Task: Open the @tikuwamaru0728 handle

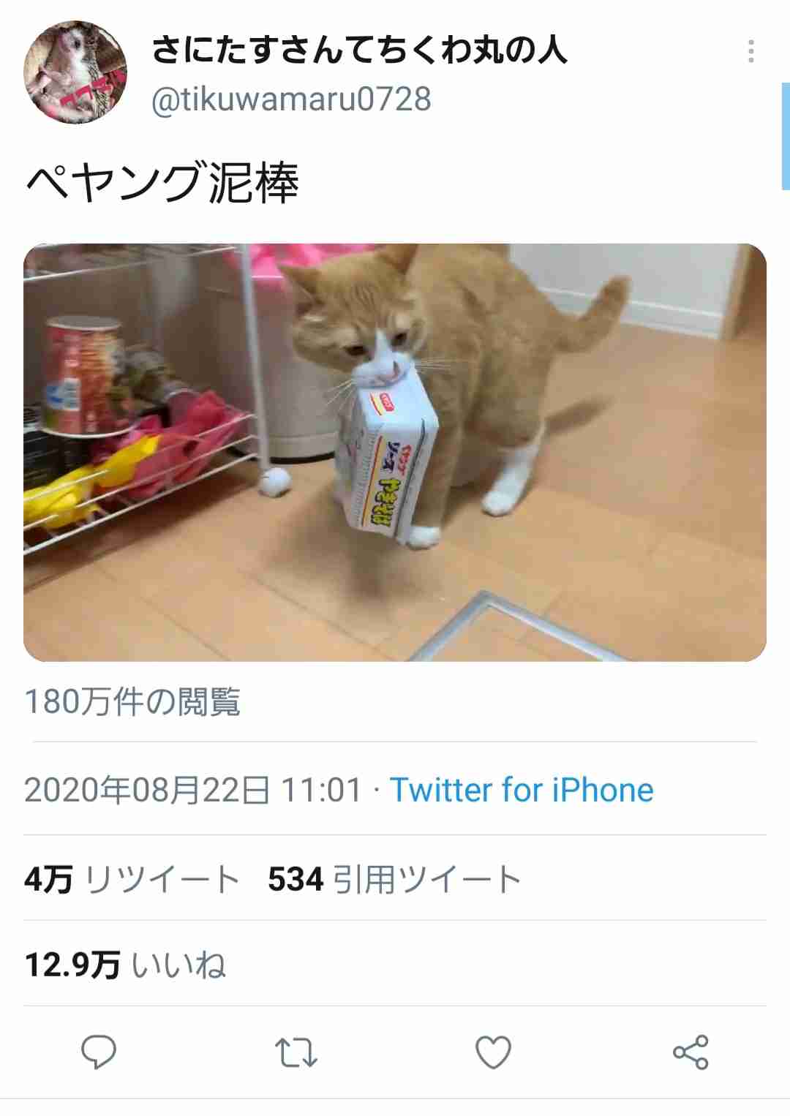Action: [291, 99]
